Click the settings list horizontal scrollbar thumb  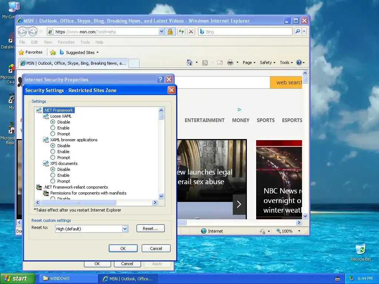coord(78,202)
